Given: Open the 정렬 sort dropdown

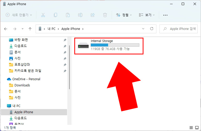Looking at the screenshot, I should tap(124, 15).
